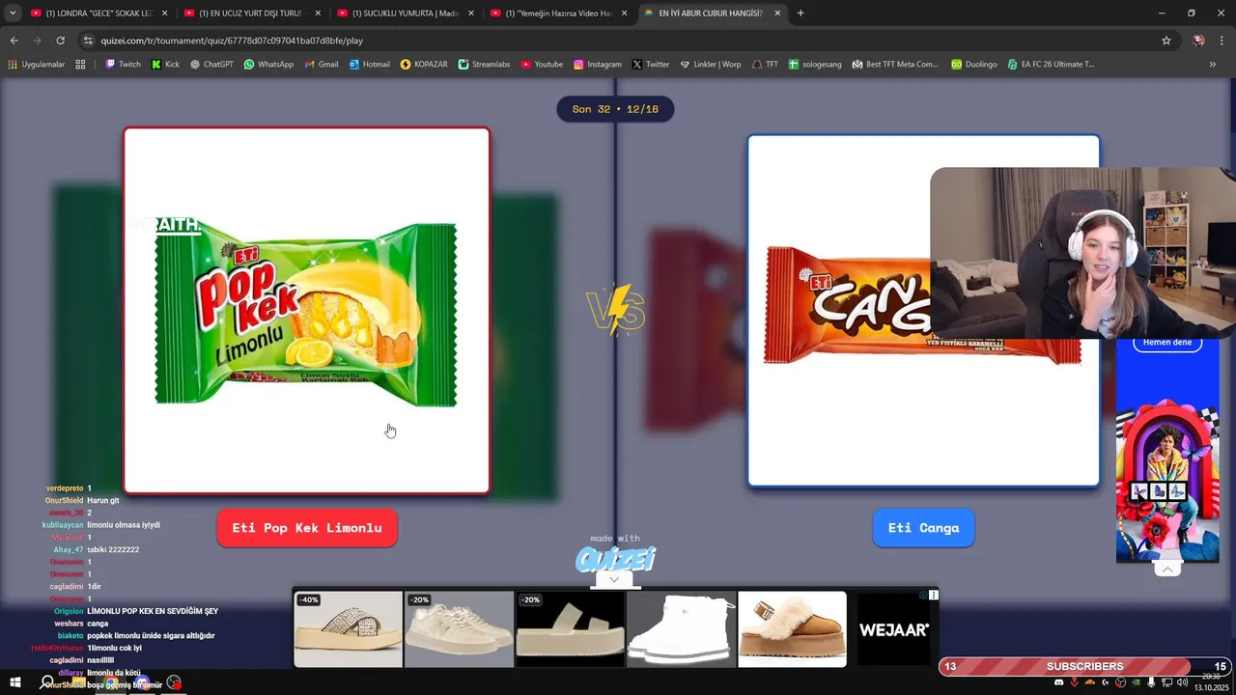The image size is (1236, 695).
Task: Open the KOPAZAR bookmark
Action: [424, 65]
